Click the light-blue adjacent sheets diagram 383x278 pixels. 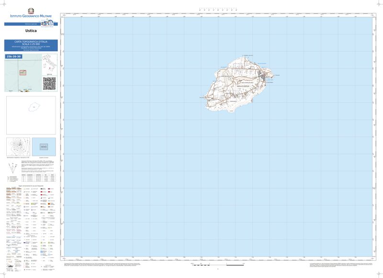[x=44, y=147]
